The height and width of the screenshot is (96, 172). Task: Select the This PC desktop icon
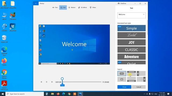coord(4,16)
